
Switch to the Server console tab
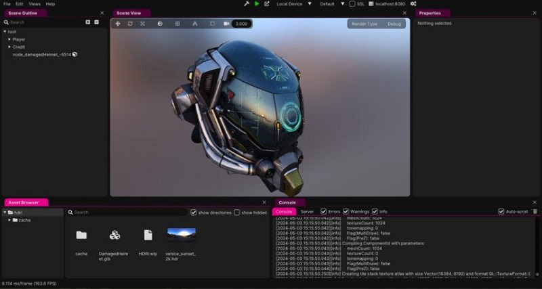(307, 212)
